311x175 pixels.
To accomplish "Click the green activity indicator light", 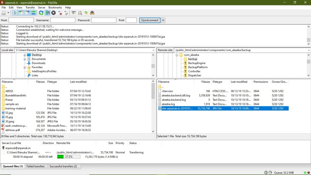I will 305,173.
